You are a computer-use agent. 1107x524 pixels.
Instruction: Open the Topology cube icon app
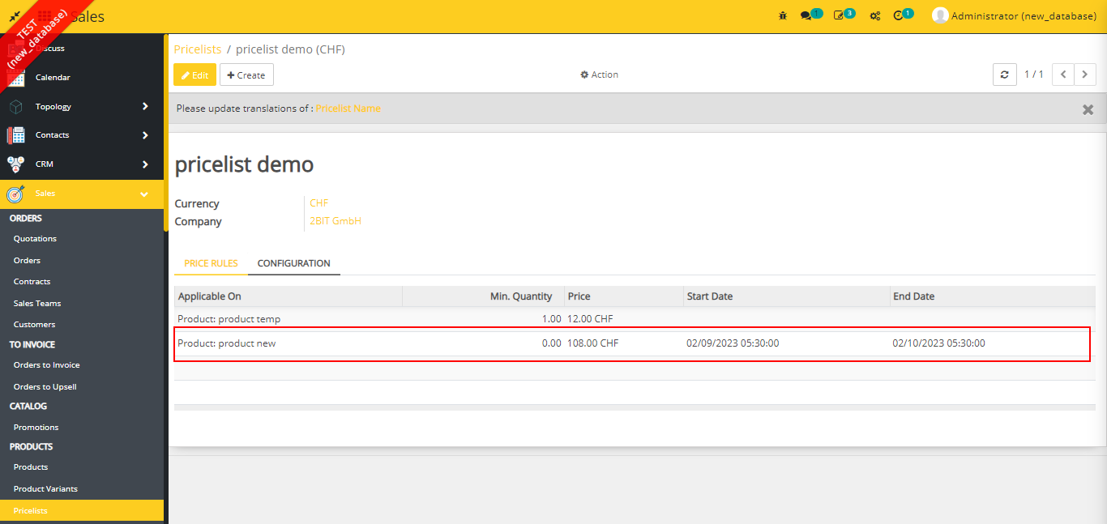coord(16,107)
